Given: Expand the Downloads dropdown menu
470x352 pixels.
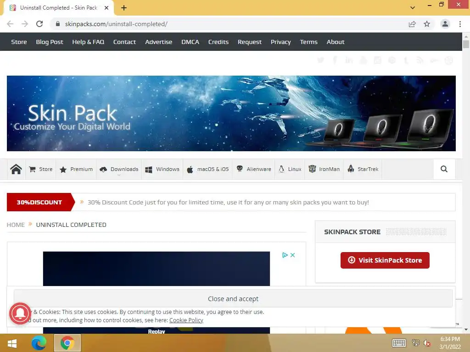Looking at the screenshot, I should [119, 169].
